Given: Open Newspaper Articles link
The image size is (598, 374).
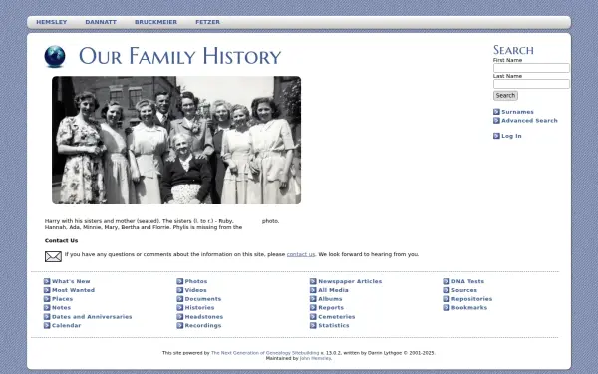Looking at the screenshot, I should point(350,281).
